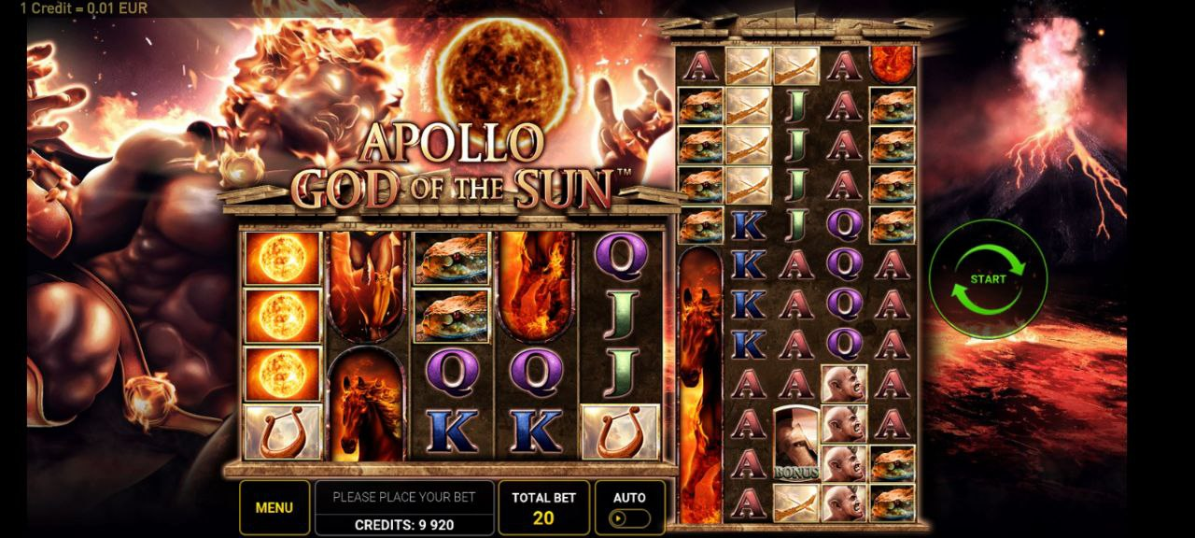Click the '1 Credit = 0.01 EUR' label
The height and width of the screenshot is (538, 1195).
[83, 8]
